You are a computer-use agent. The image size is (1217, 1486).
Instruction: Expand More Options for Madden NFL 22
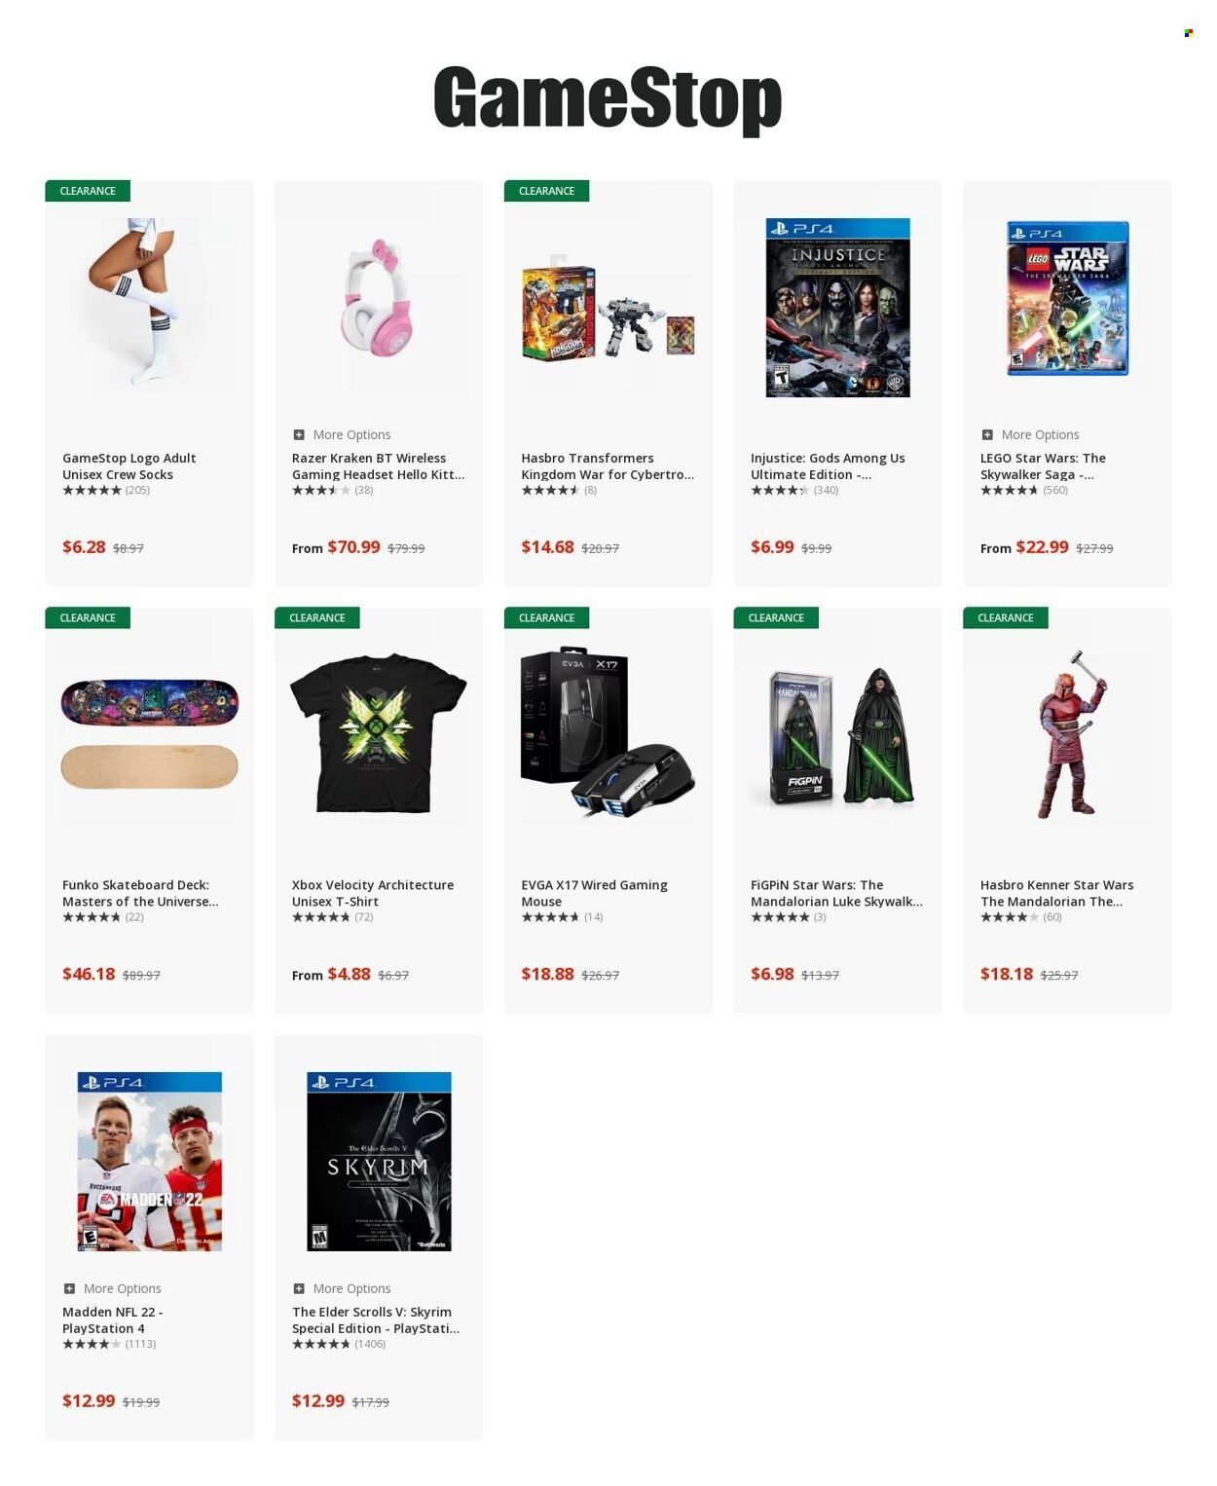click(122, 1288)
